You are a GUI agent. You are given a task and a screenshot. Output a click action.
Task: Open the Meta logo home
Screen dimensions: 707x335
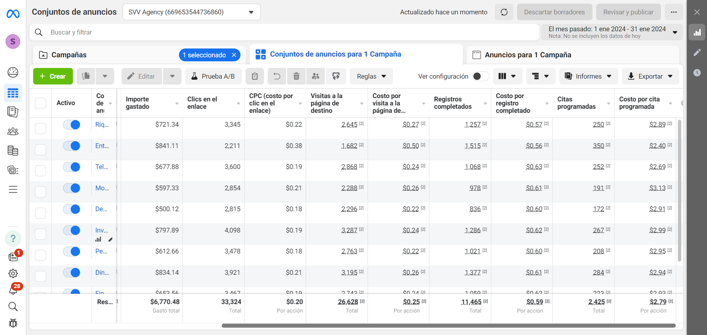(13, 14)
